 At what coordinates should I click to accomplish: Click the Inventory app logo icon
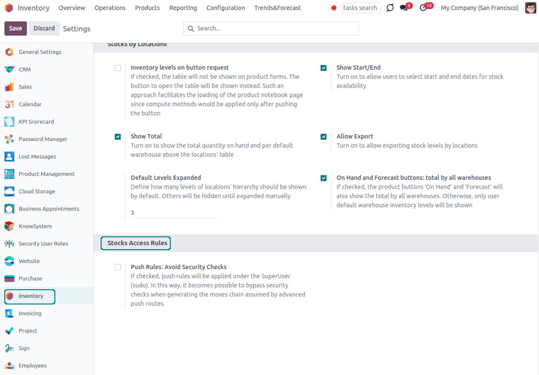pyautogui.click(x=9, y=8)
